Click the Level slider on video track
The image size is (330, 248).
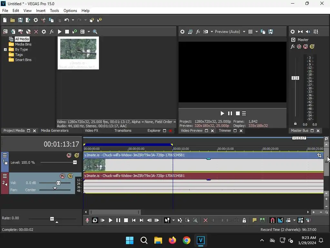point(75,162)
